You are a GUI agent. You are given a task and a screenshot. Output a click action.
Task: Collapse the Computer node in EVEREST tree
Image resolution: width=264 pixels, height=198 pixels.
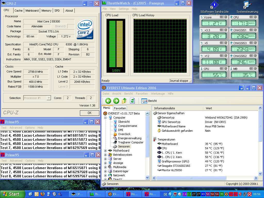tap(105, 118)
